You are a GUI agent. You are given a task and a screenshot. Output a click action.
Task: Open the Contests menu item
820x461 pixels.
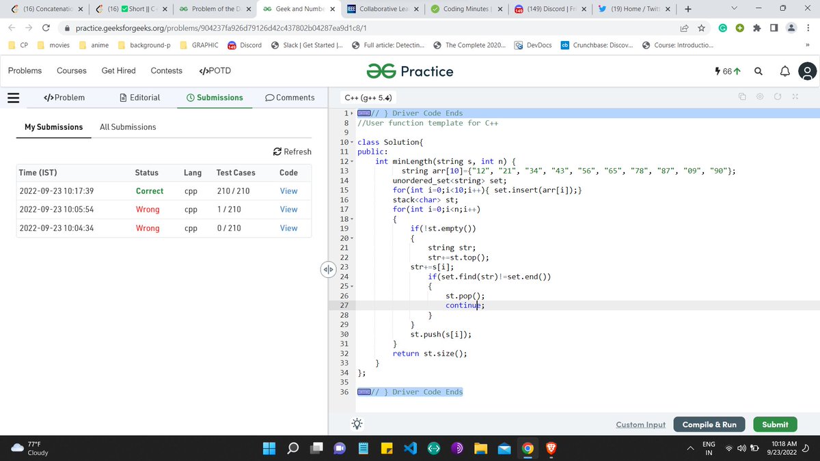point(167,70)
